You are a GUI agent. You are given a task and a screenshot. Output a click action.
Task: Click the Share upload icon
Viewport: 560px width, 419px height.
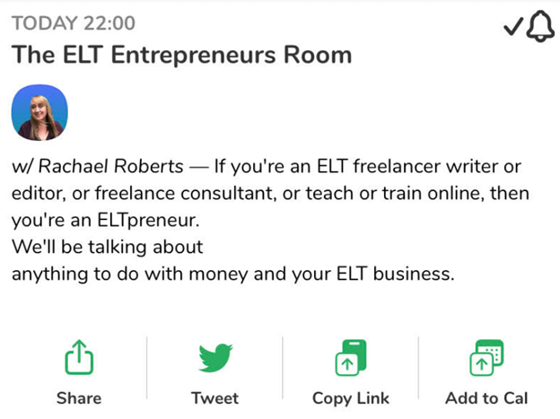(79, 359)
